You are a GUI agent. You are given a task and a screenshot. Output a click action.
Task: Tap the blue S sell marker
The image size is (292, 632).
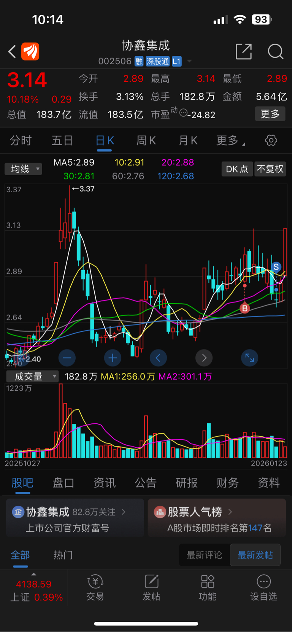tap(276, 267)
